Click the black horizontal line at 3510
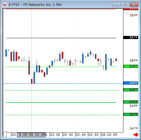 point(61,38)
